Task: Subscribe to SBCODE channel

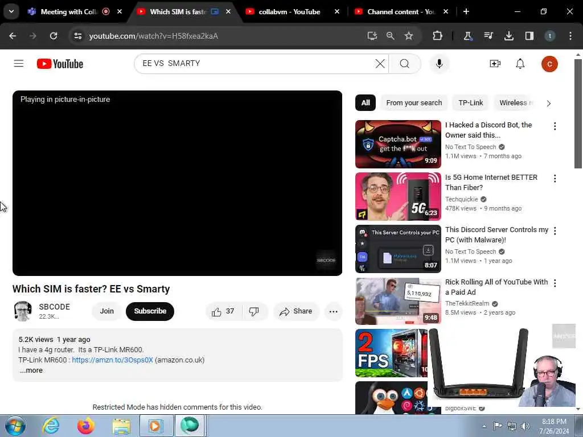Action: click(x=150, y=311)
